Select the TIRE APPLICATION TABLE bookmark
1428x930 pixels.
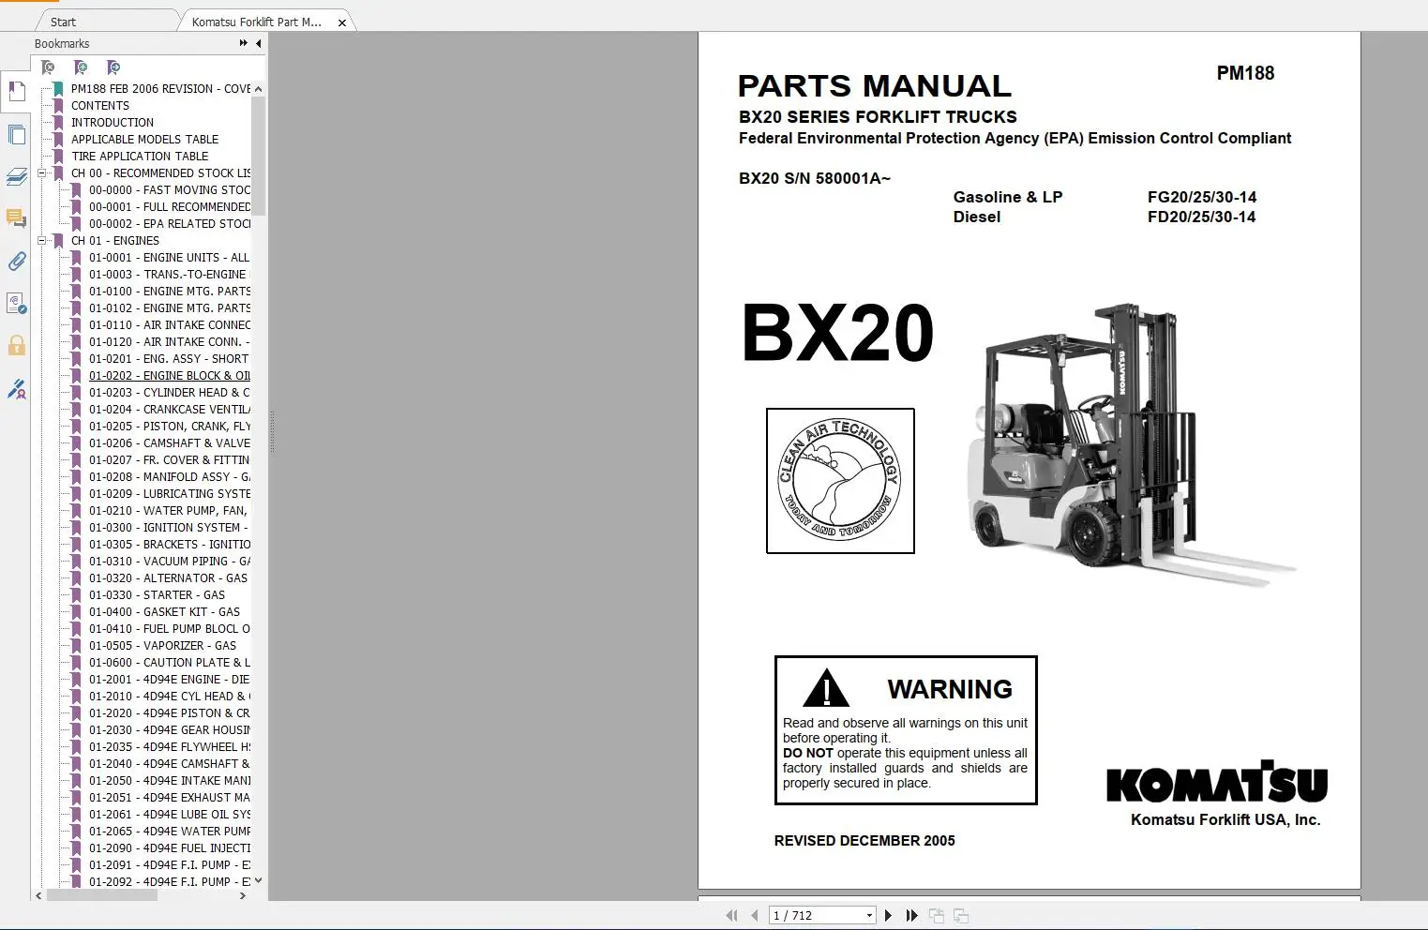140,157
